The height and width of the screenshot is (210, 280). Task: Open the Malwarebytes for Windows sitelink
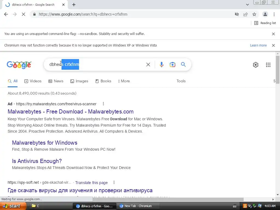(x=45, y=143)
